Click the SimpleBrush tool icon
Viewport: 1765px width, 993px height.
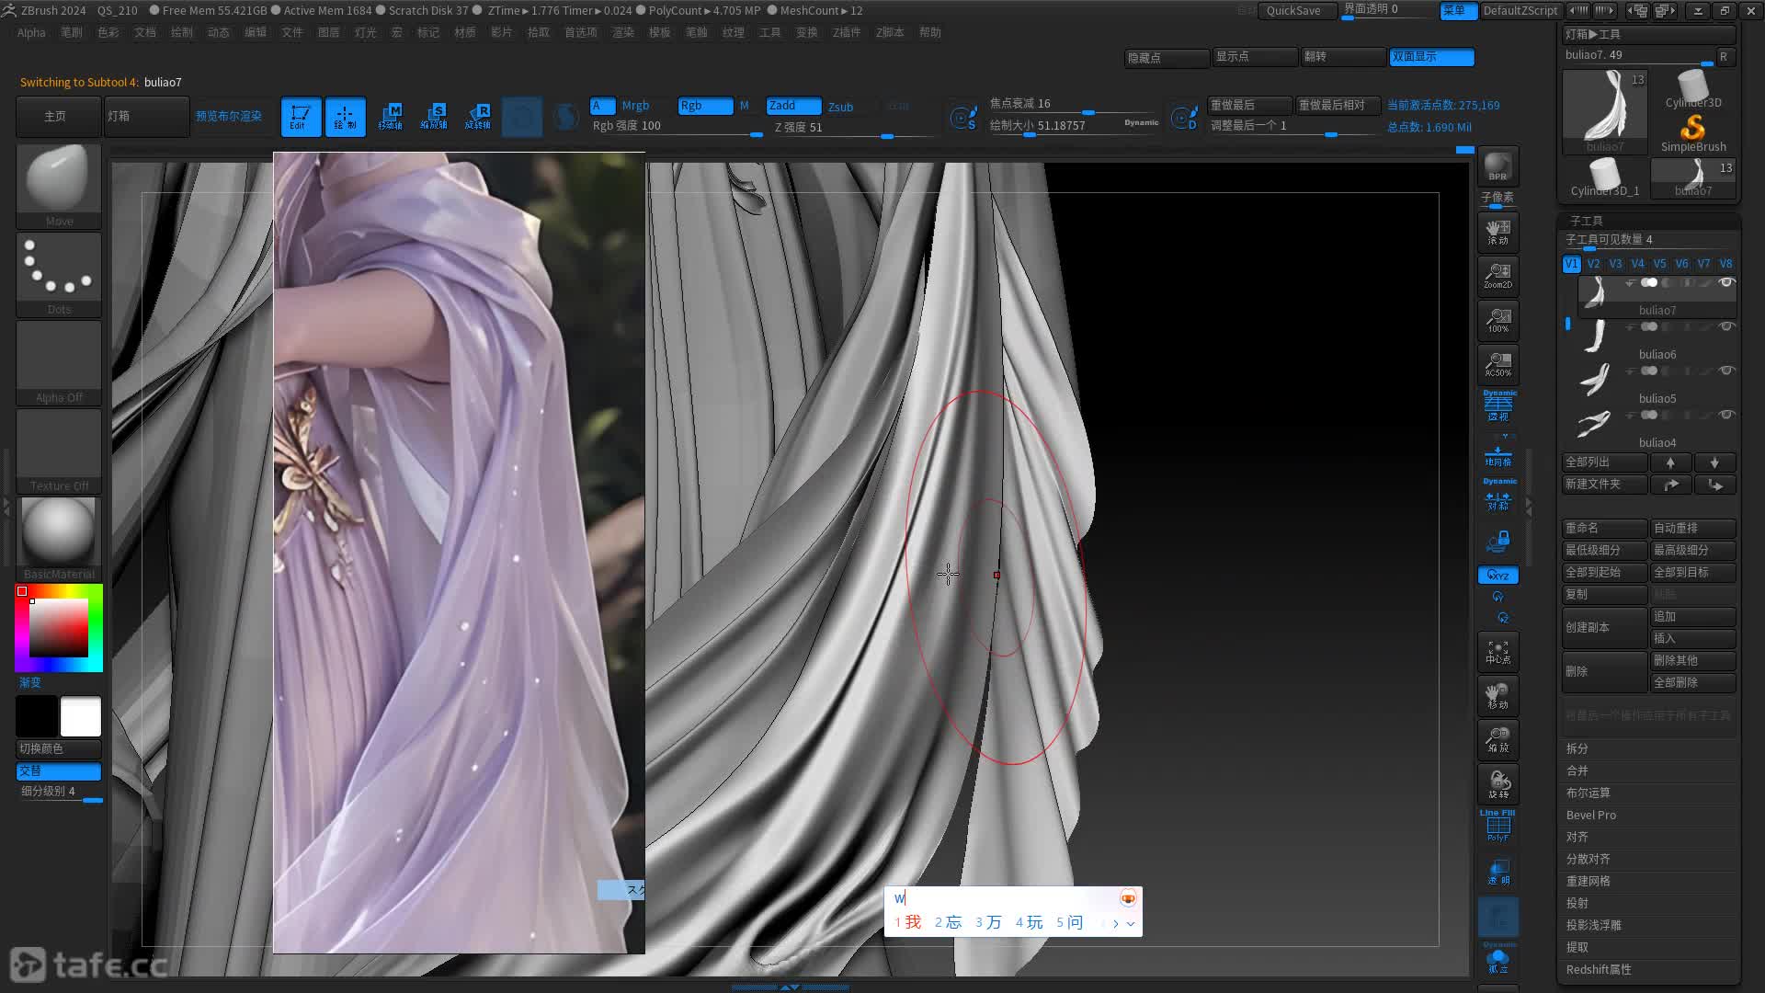1693,132
